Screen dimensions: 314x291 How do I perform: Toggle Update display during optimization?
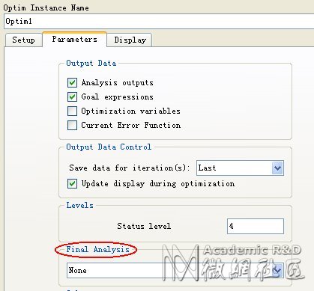[72, 184]
